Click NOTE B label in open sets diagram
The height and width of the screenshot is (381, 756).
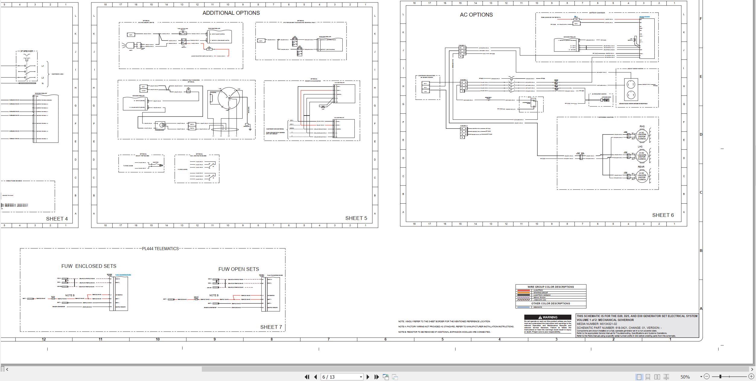point(214,295)
